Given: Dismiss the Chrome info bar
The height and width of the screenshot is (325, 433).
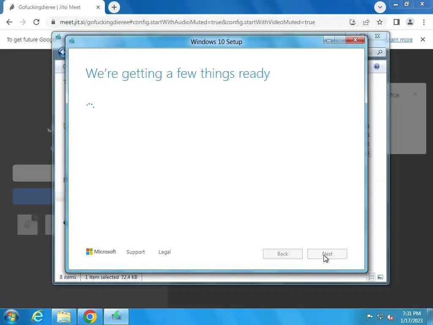Looking at the screenshot, I should 423,39.
